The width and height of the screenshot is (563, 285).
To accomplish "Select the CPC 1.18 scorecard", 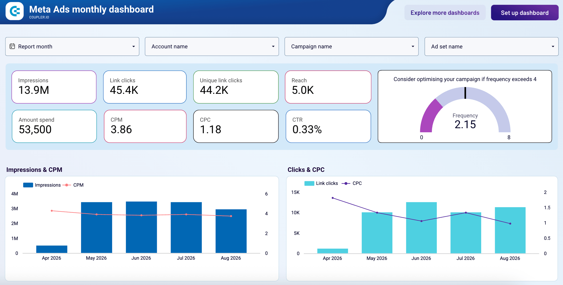I will [x=236, y=126].
